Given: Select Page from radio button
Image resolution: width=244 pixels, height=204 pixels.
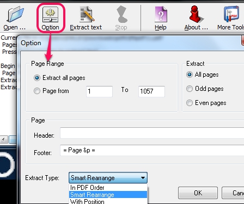Looking at the screenshot, I should pos(37,91).
